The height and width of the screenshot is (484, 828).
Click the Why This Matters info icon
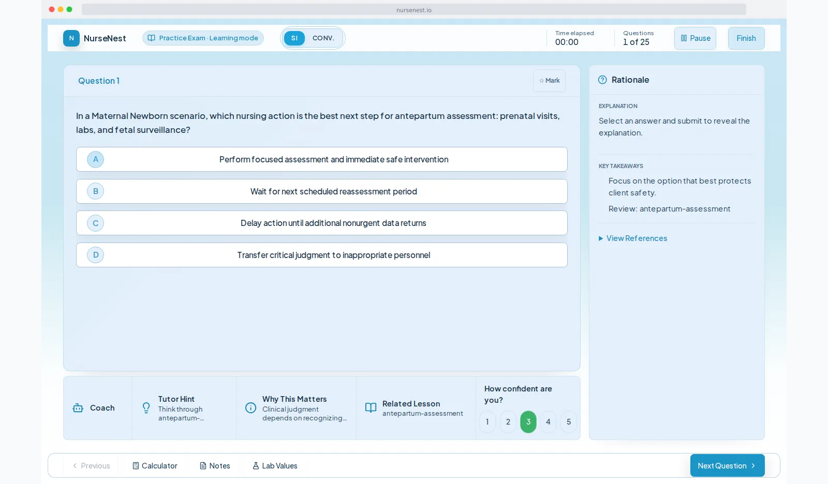[251, 408]
